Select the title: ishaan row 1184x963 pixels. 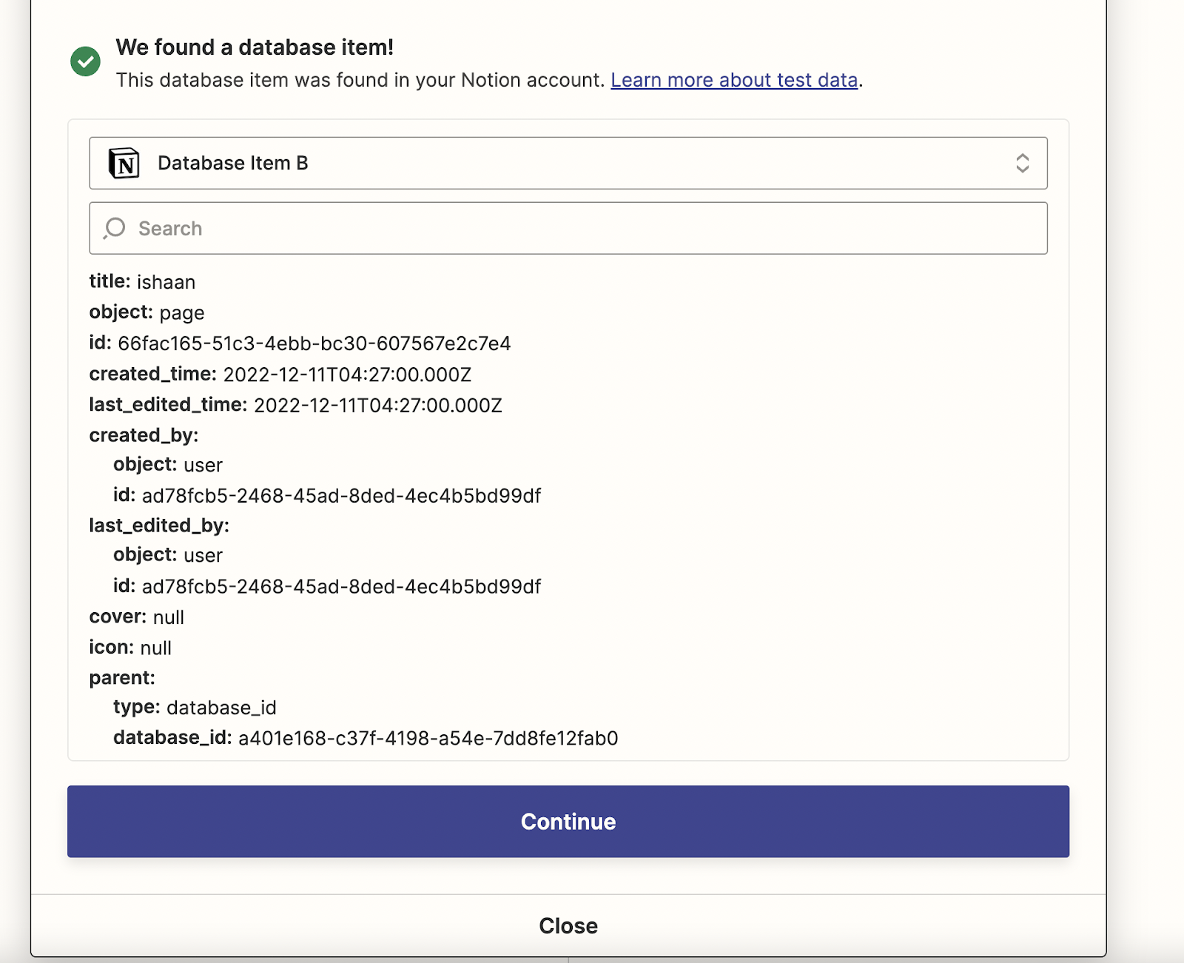click(x=142, y=282)
